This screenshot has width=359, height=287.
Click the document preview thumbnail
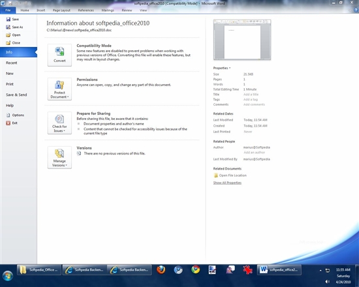coord(242,40)
